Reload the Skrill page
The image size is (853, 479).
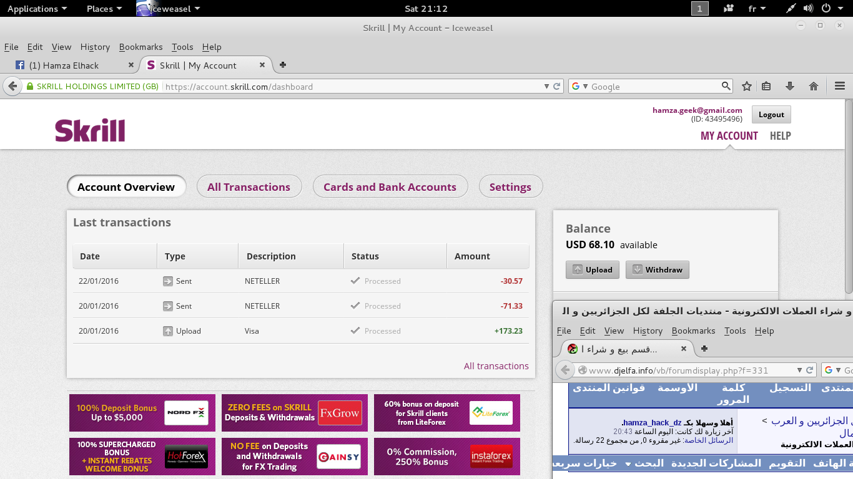[x=557, y=87]
